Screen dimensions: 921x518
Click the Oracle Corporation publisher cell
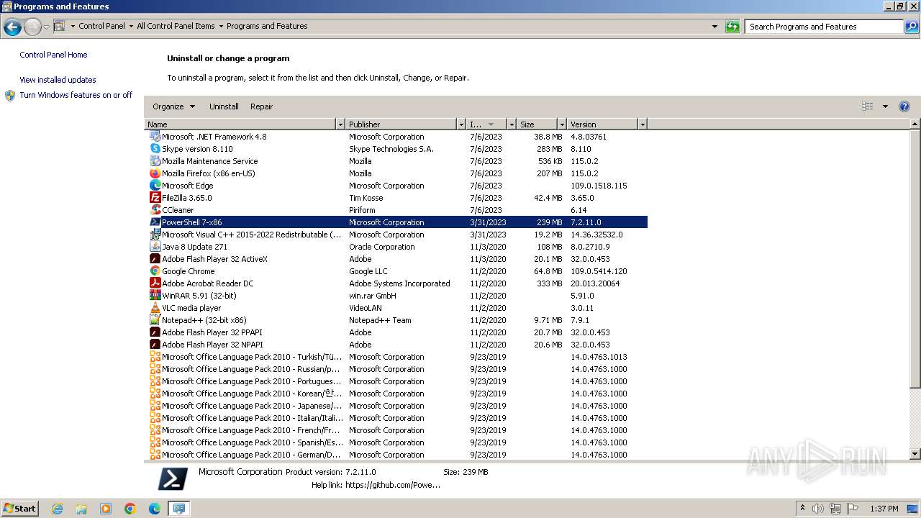coord(381,247)
